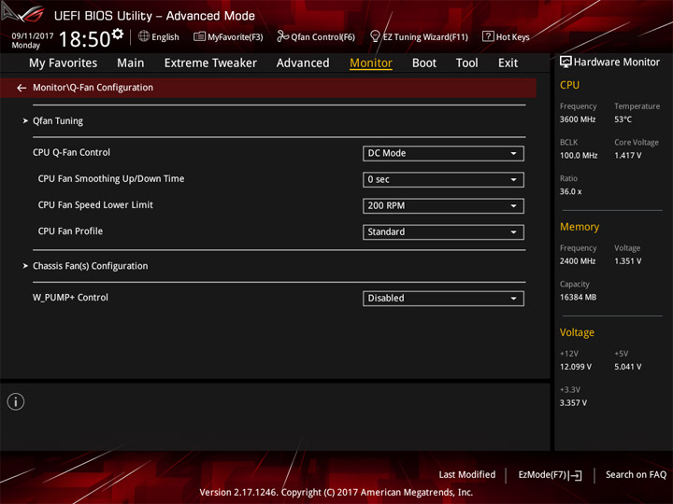This screenshot has height=504, width=673.
Task: Click the Core Voltage 1.417 V value
Action: 627,155
